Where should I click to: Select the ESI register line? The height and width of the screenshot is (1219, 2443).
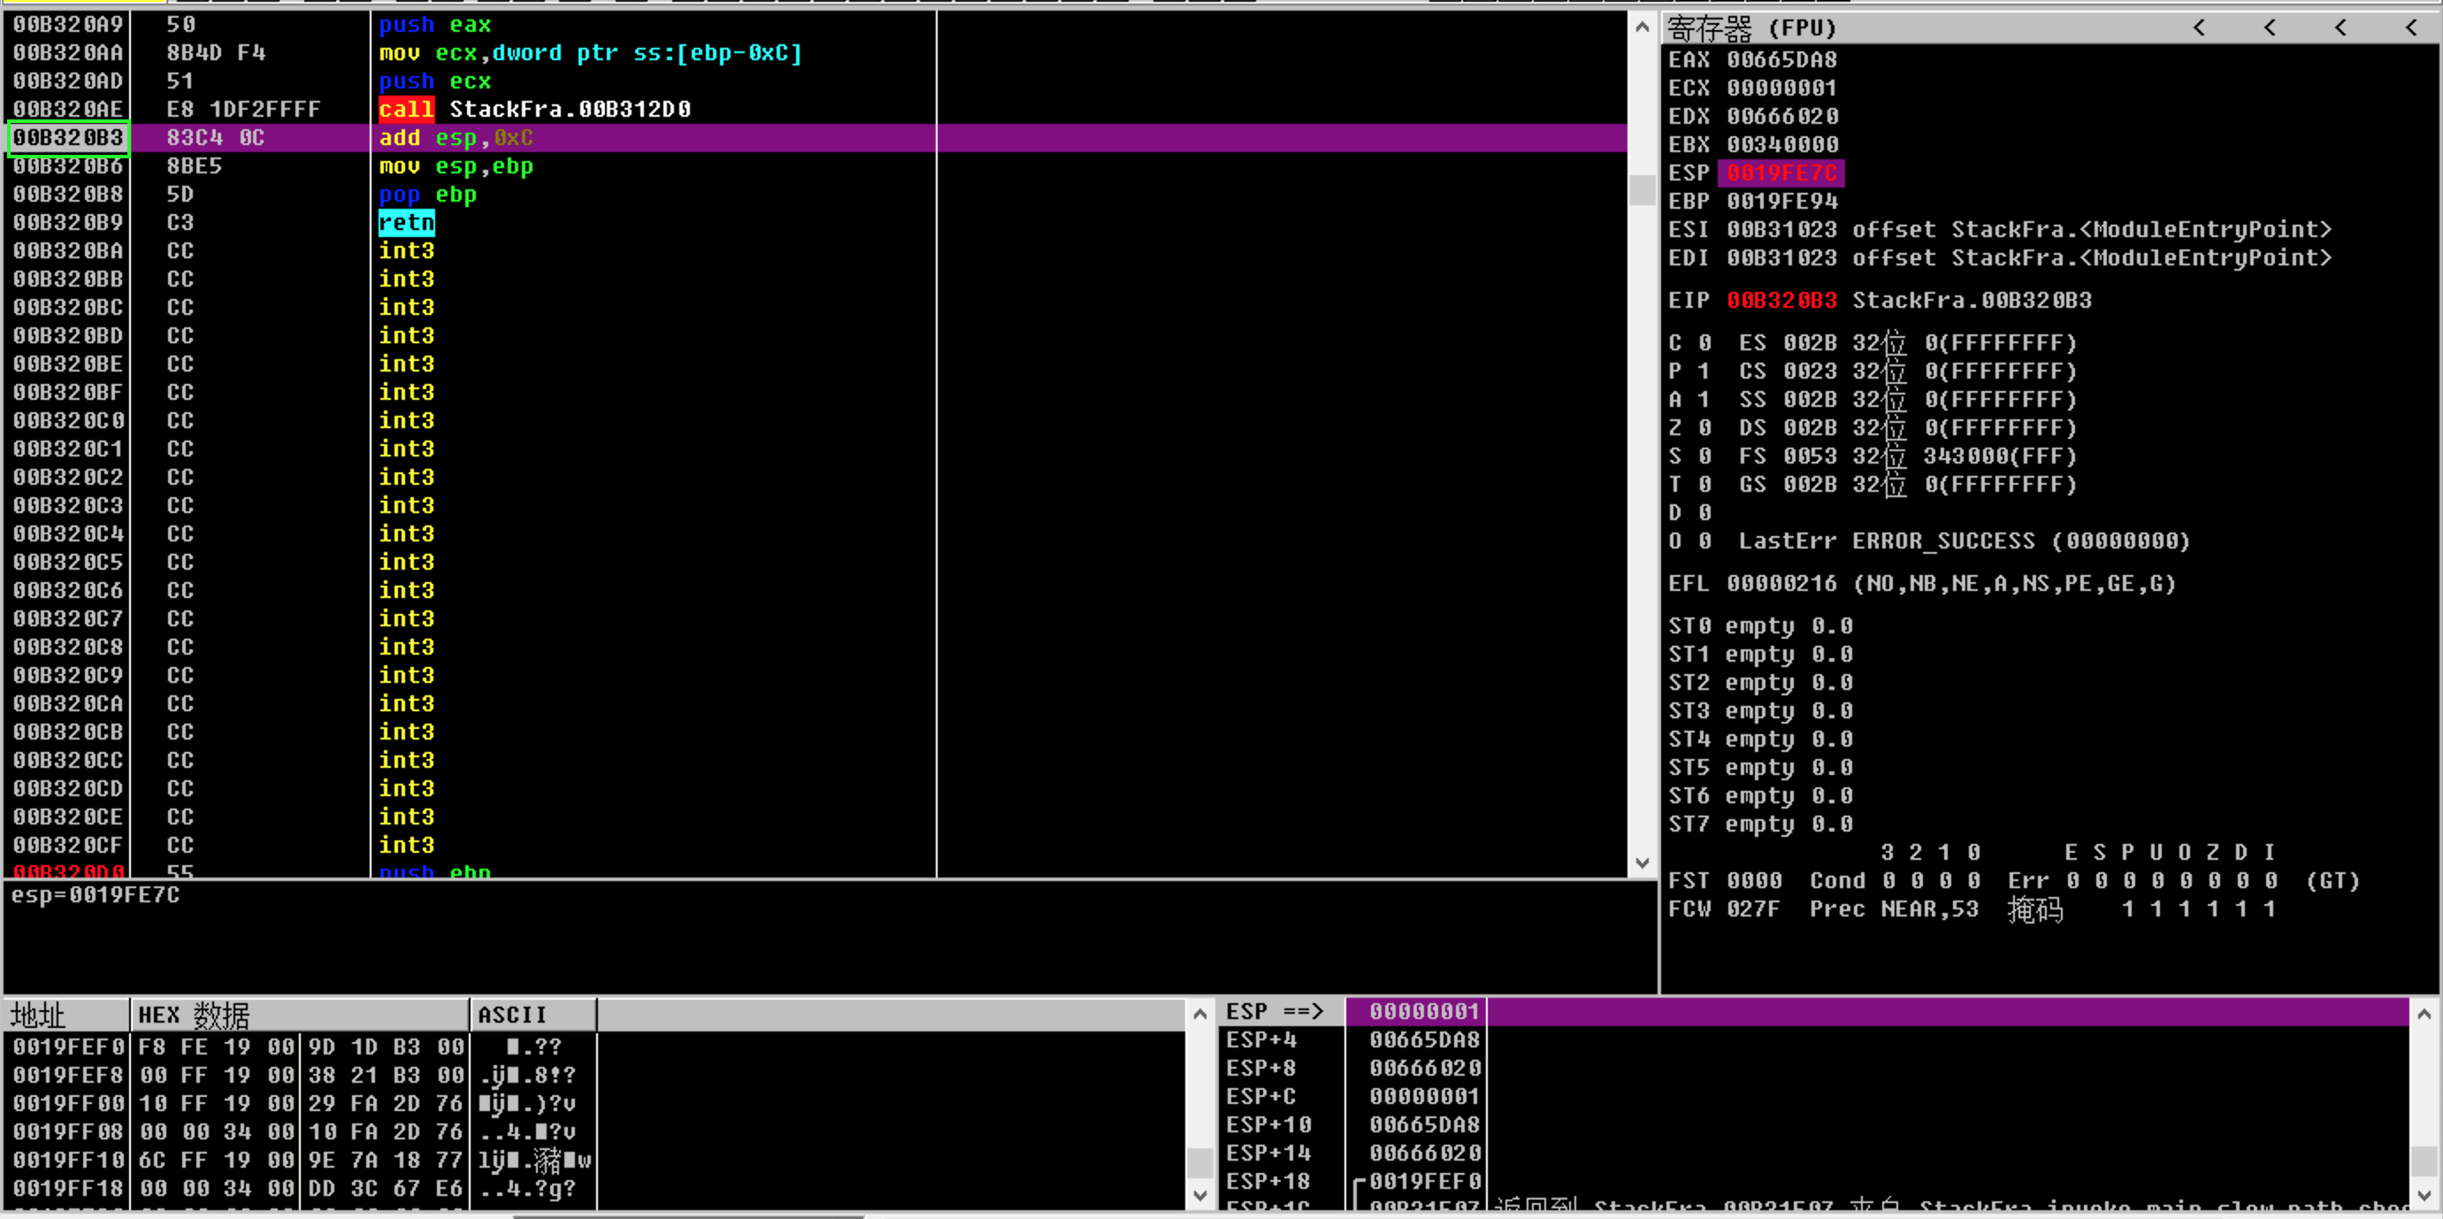point(2000,230)
